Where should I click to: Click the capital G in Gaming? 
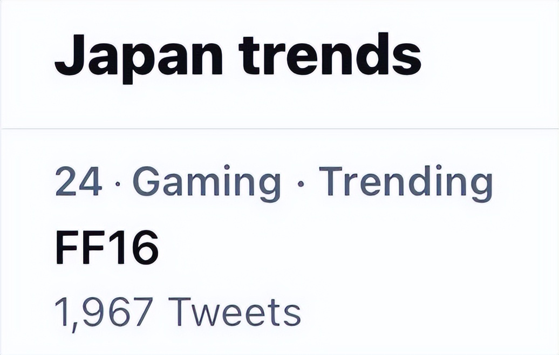[x=145, y=183]
